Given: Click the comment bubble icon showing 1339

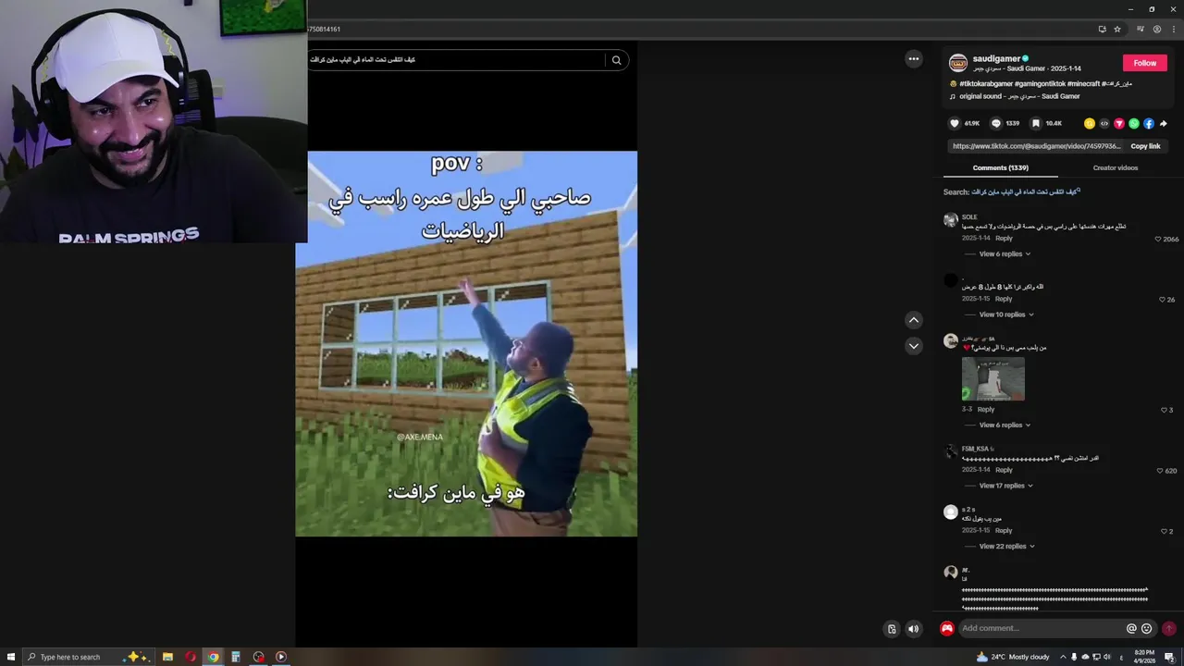Looking at the screenshot, I should pyautogui.click(x=996, y=123).
